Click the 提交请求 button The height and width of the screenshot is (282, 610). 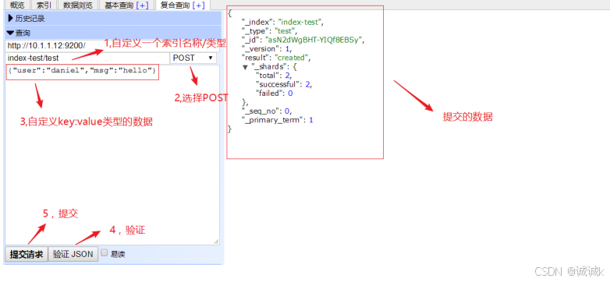click(x=27, y=255)
